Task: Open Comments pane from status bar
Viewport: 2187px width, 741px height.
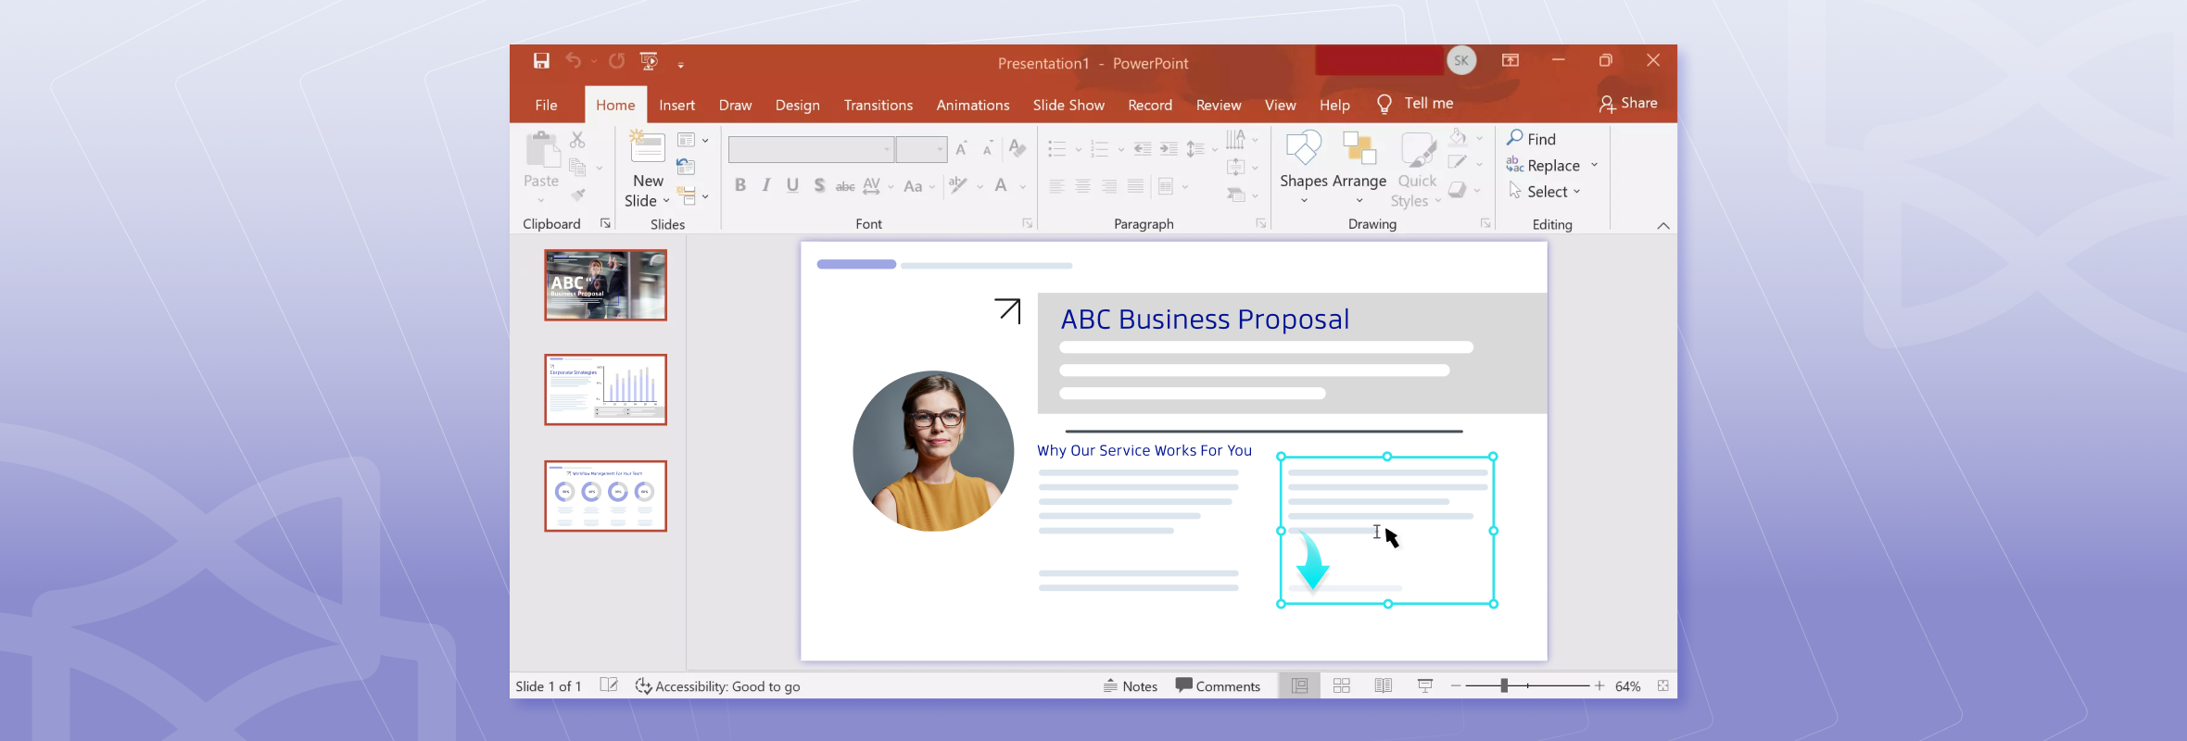Action: point(1218,685)
